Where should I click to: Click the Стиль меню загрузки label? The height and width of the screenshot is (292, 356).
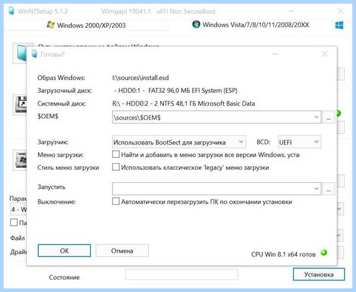[68, 167]
